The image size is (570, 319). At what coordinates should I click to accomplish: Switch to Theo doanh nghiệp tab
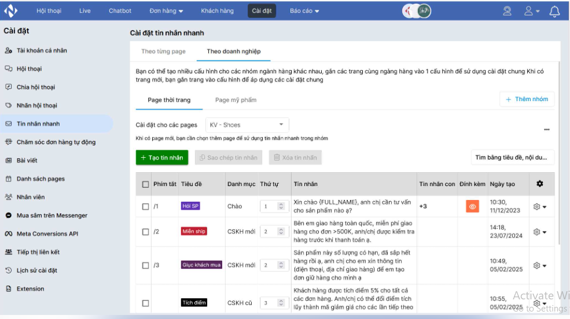(x=233, y=51)
